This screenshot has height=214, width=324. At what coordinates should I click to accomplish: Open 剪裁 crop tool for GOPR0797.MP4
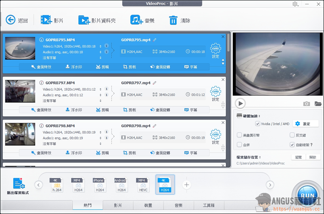point(130,110)
